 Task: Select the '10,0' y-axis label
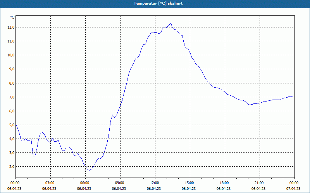pyautogui.click(x=11, y=55)
